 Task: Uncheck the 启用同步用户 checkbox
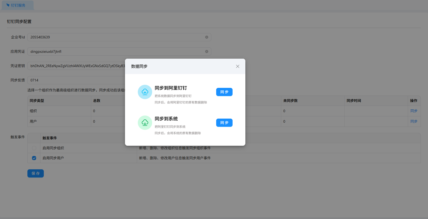(x=34, y=158)
